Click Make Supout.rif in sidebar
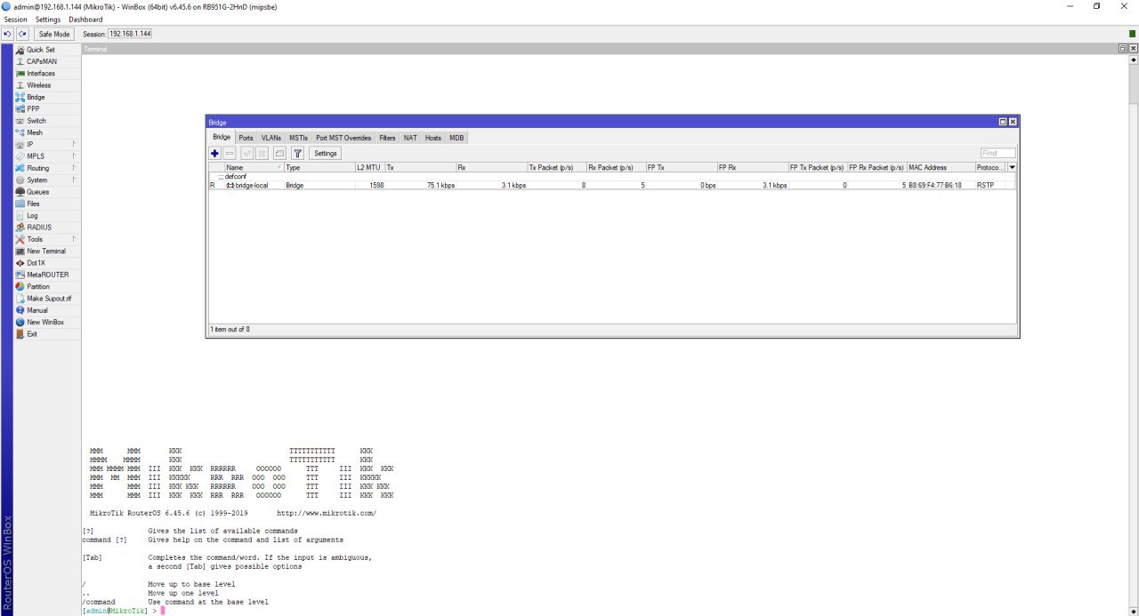This screenshot has width=1139, height=616. [48, 298]
